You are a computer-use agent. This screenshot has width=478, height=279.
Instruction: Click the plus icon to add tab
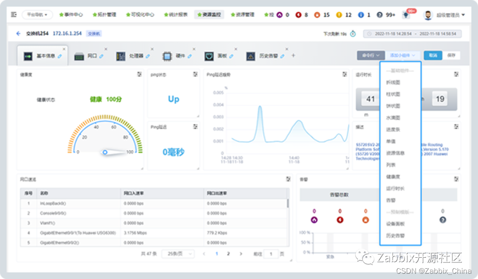click(x=293, y=55)
